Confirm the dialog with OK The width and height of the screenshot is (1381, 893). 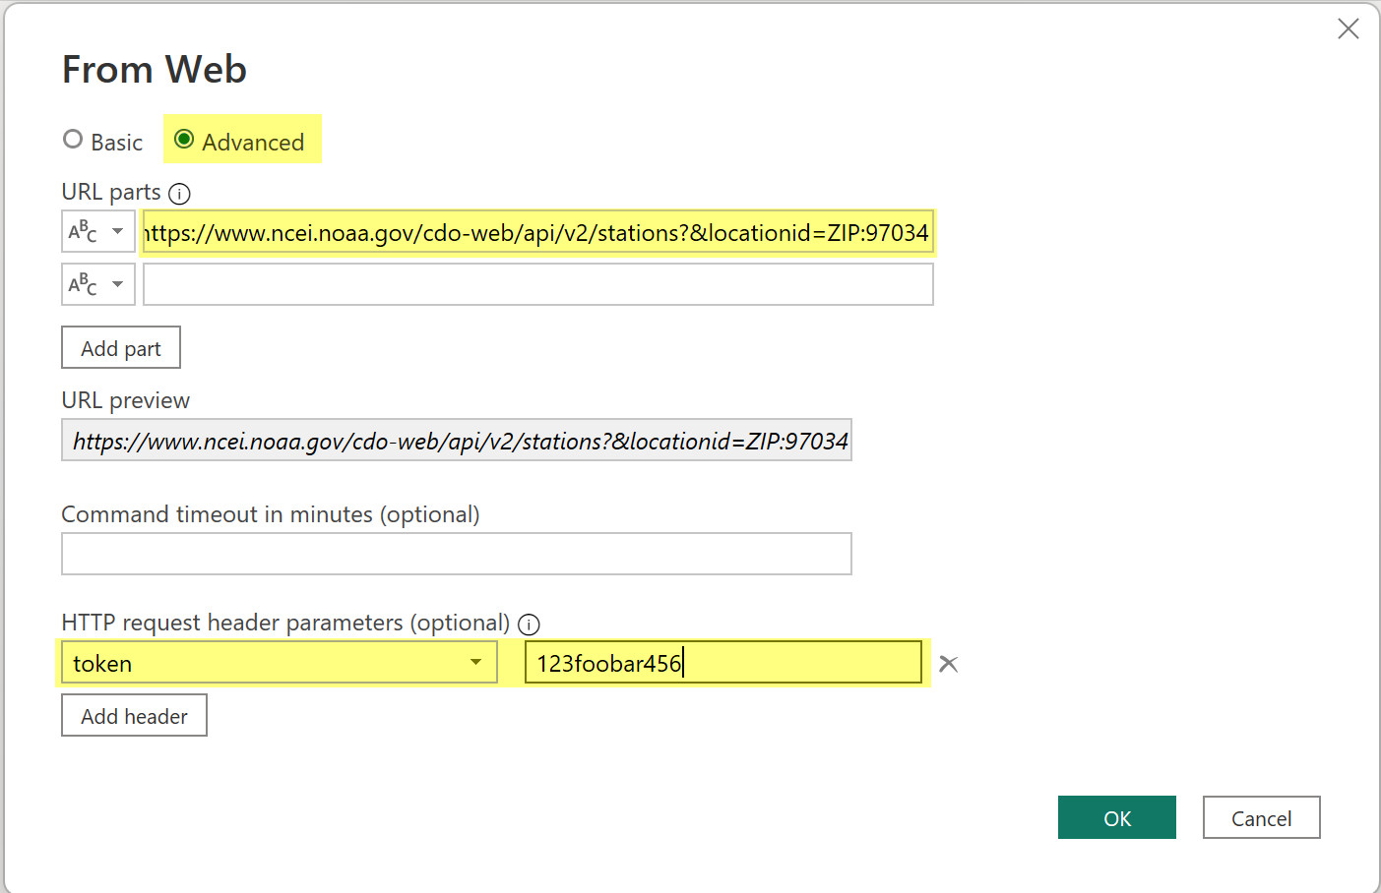coord(1116,817)
